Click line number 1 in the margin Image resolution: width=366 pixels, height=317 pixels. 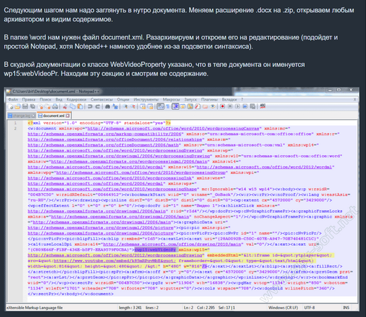pyautogui.click(x=16, y=123)
